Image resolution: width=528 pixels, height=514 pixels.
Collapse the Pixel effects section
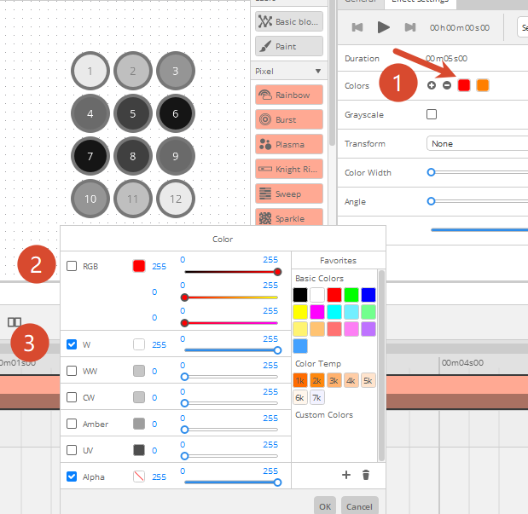317,71
